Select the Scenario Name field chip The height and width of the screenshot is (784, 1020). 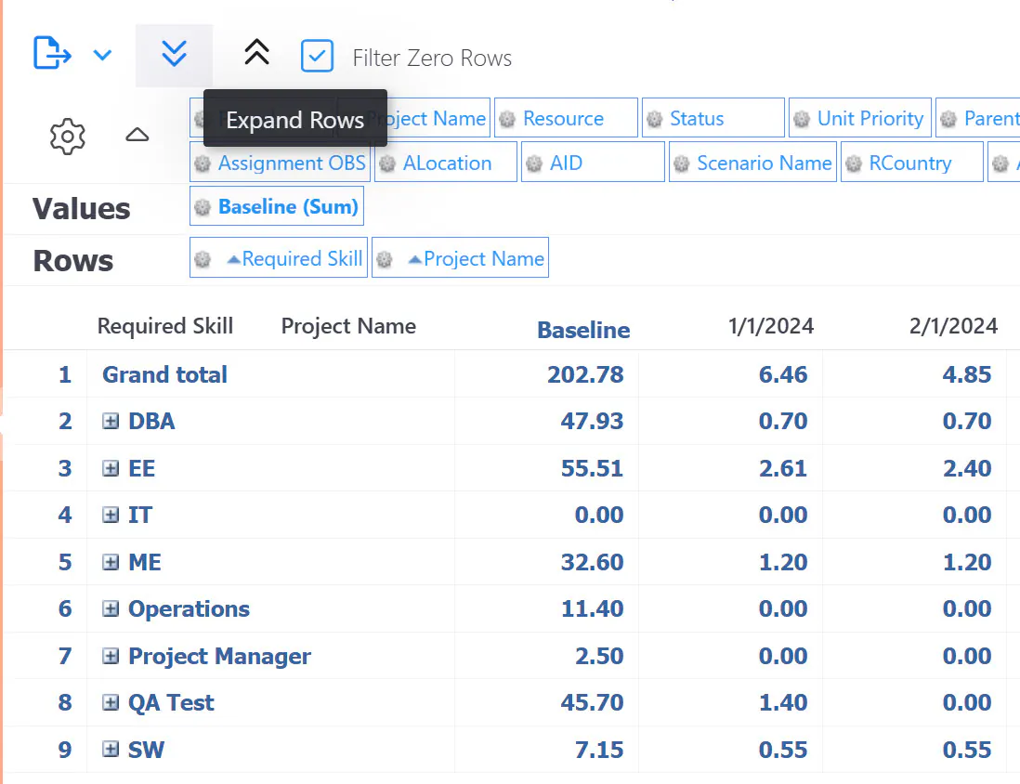[x=752, y=162]
